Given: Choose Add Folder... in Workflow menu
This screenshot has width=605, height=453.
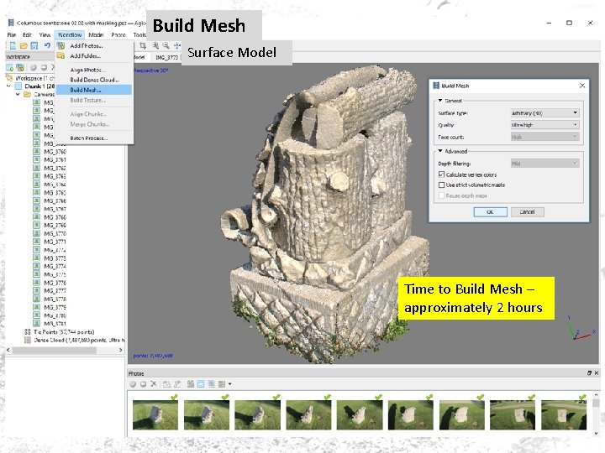Looking at the screenshot, I should 94,56.
